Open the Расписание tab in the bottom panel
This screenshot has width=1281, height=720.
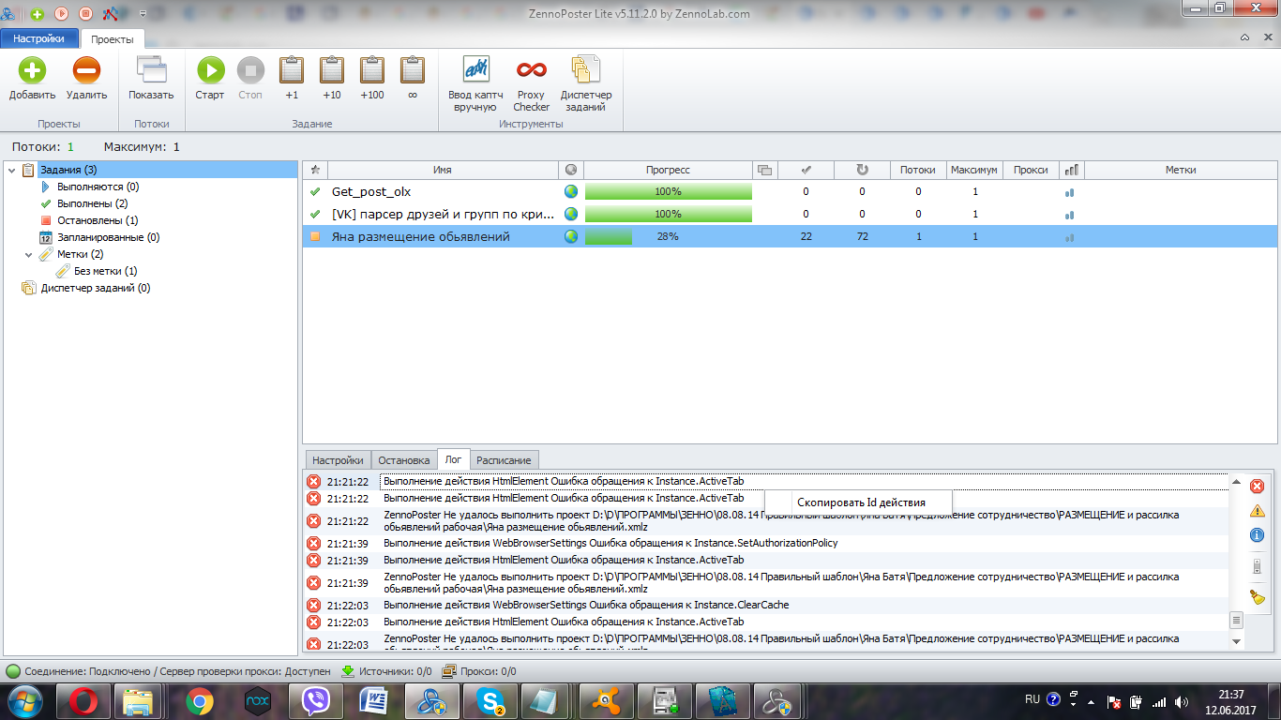[504, 460]
